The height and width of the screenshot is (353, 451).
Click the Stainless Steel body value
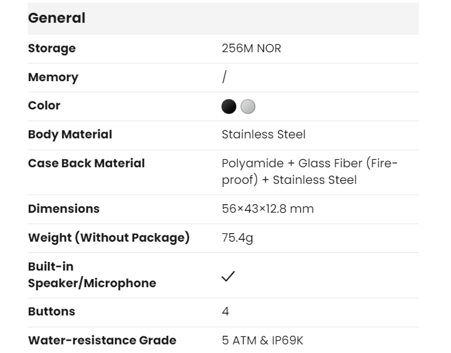coord(263,134)
